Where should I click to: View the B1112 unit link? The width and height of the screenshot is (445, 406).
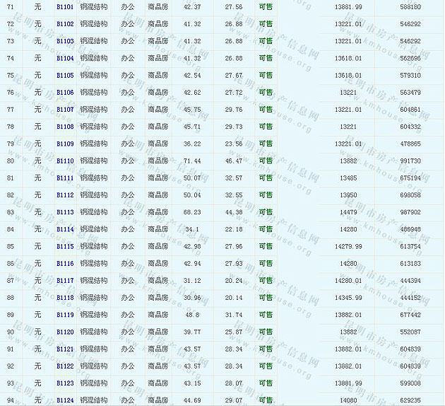(65, 195)
